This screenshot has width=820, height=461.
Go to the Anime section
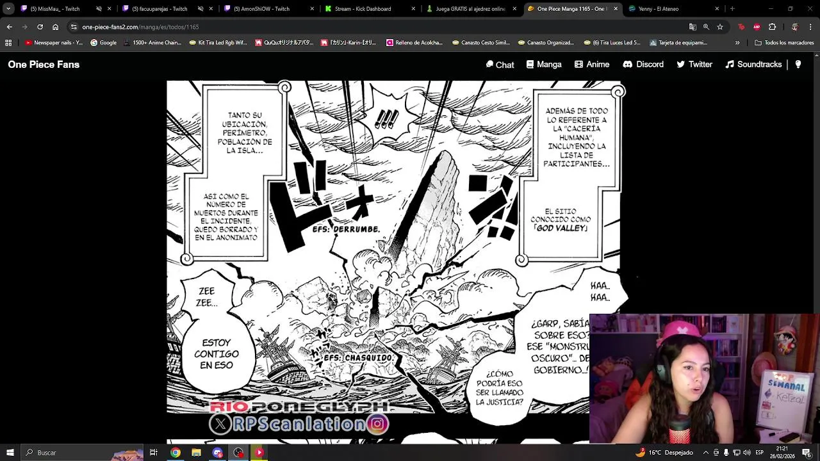pyautogui.click(x=592, y=65)
